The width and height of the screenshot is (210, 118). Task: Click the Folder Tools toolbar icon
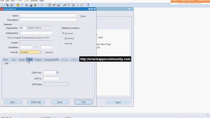(82, 5)
